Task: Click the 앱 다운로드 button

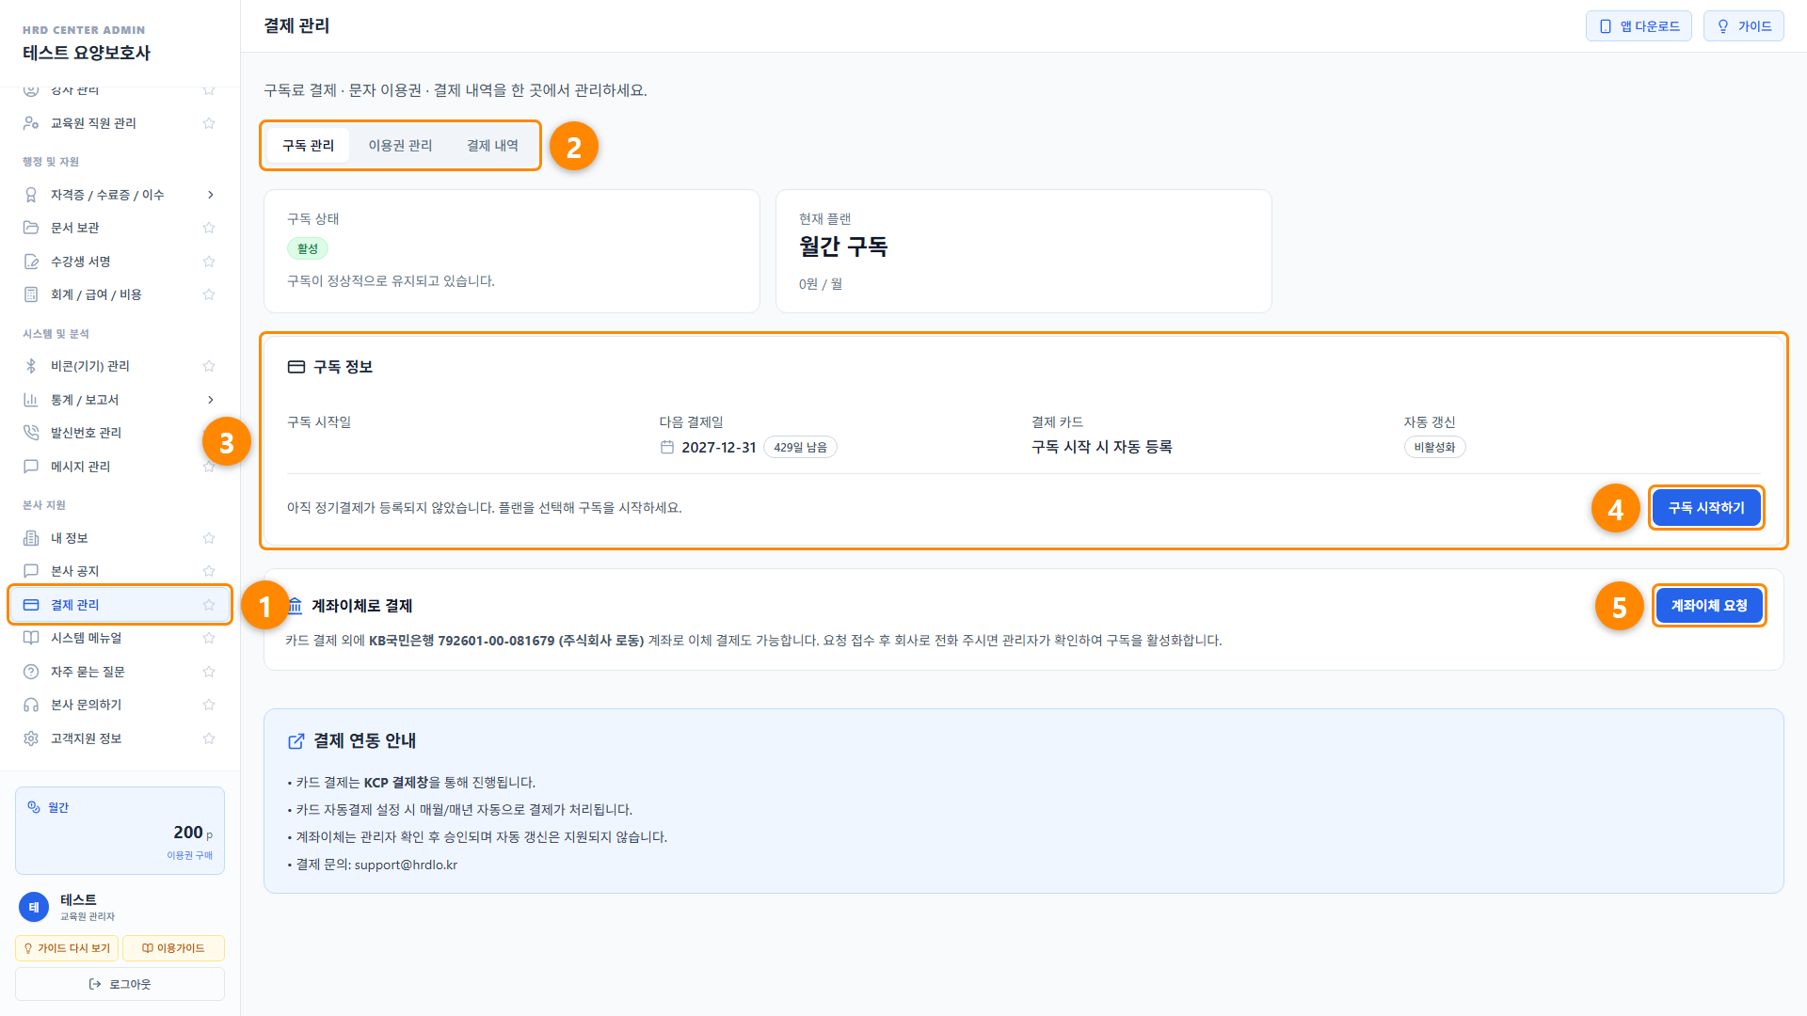Action: pyautogui.click(x=1639, y=26)
